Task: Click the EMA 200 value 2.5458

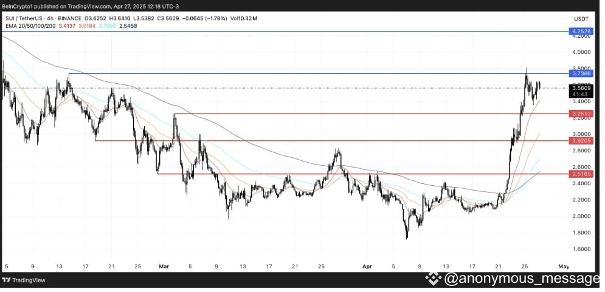Action: point(128,26)
